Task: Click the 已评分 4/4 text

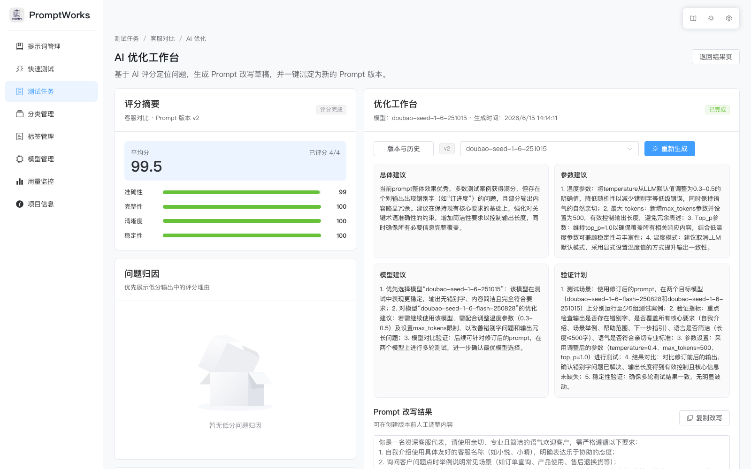Action: pyautogui.click(x=324, y=153)
